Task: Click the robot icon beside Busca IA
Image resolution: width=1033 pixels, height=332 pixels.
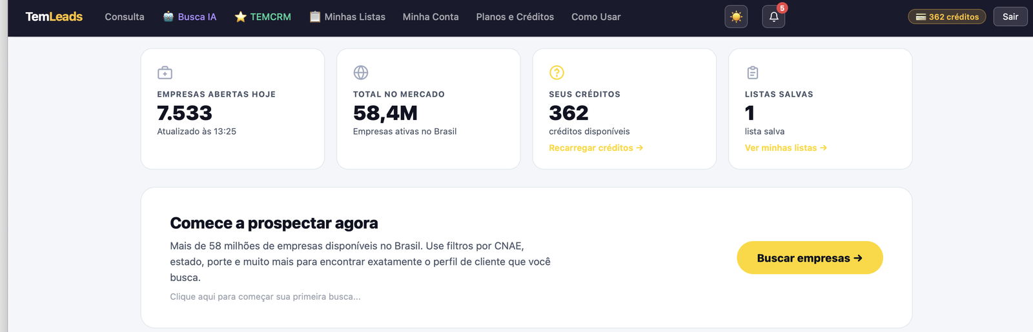Action: pos(169,17)
